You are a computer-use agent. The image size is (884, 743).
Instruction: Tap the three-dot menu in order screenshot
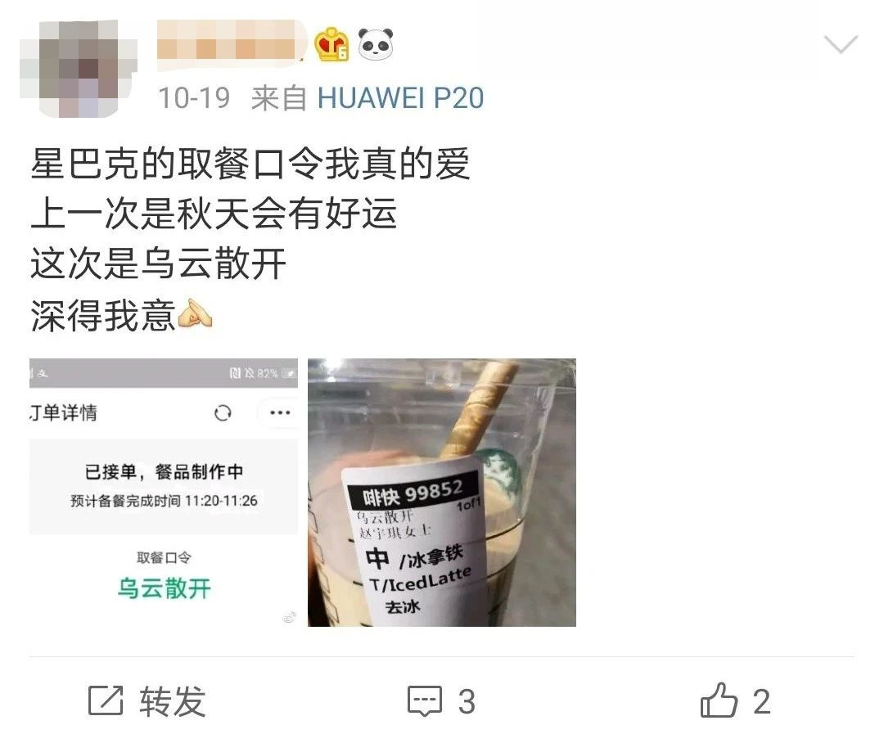click(280, 412)
